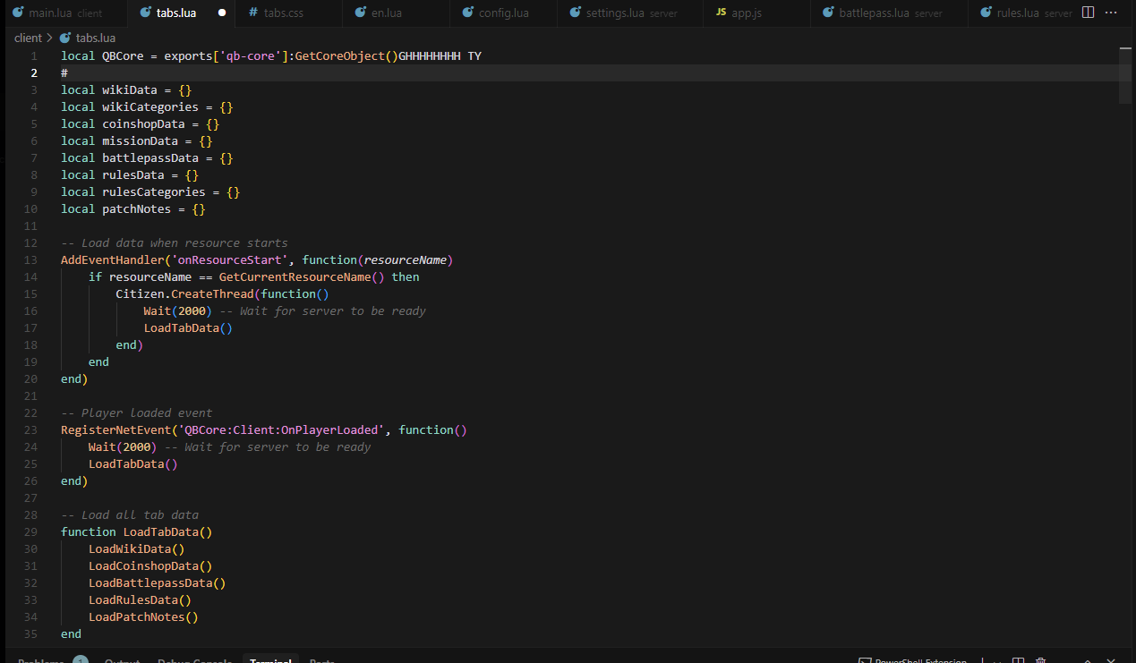Click 'AddEventHandler' on line 13

tap(112, 259)
